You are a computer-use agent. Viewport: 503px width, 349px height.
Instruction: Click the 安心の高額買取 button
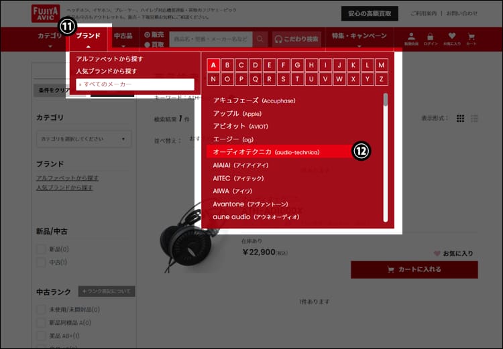370,14
